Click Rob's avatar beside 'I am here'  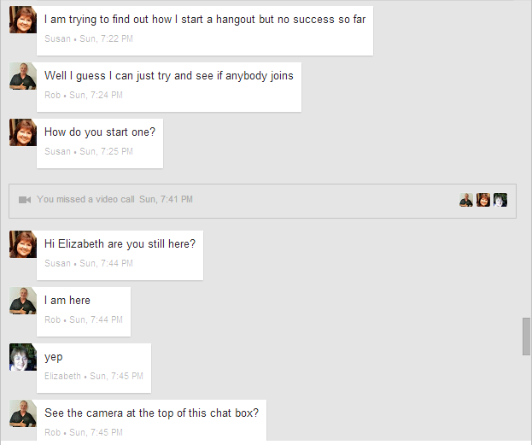[22, 301]
